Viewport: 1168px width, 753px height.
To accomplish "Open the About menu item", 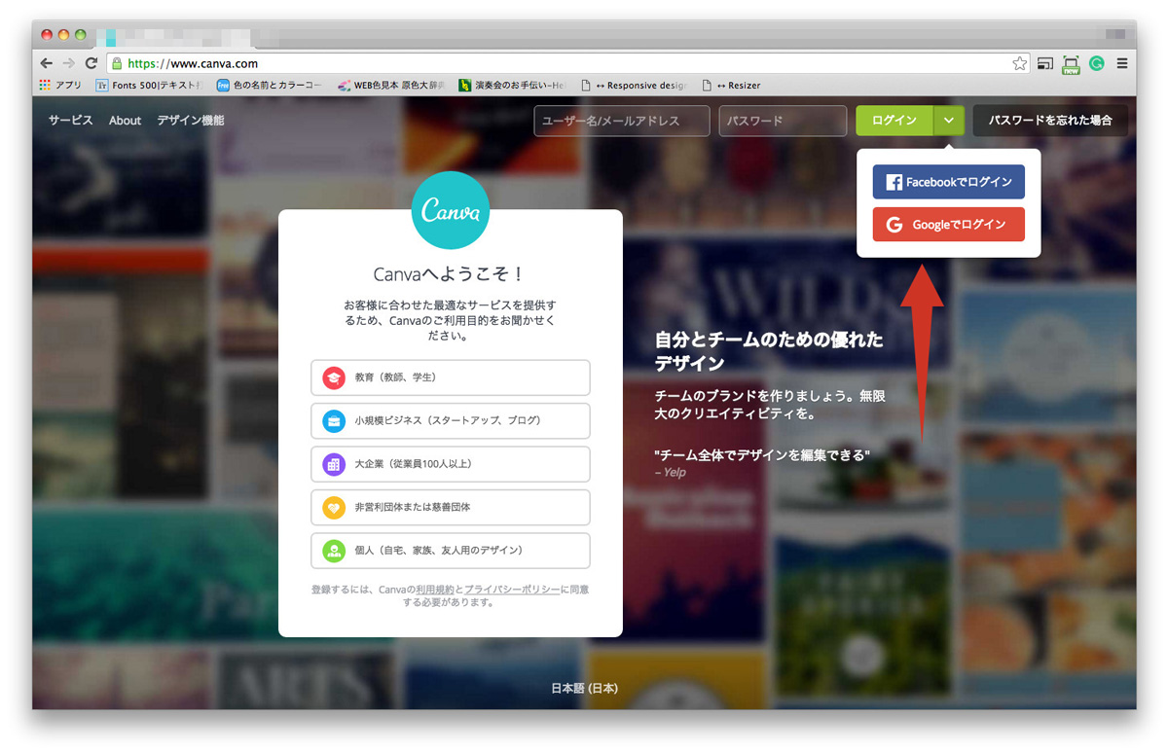I will [125, 121].
